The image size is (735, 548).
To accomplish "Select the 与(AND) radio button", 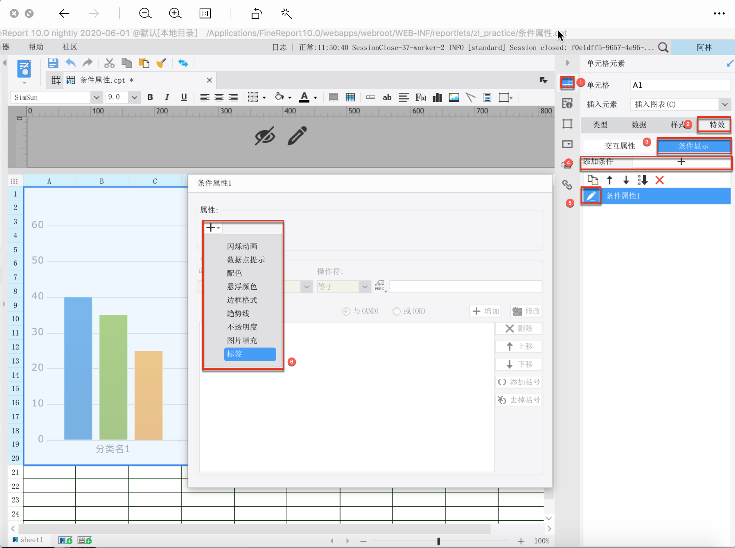I will click(x=346, y=311).
